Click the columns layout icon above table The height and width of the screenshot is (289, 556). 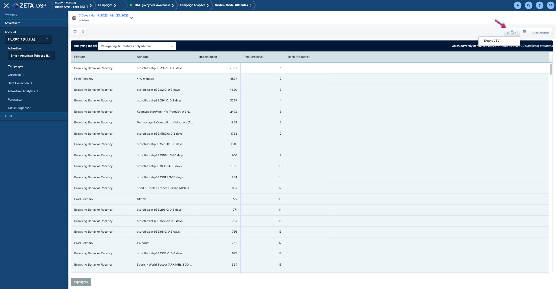pyautogui.click(x=75, y=32)
